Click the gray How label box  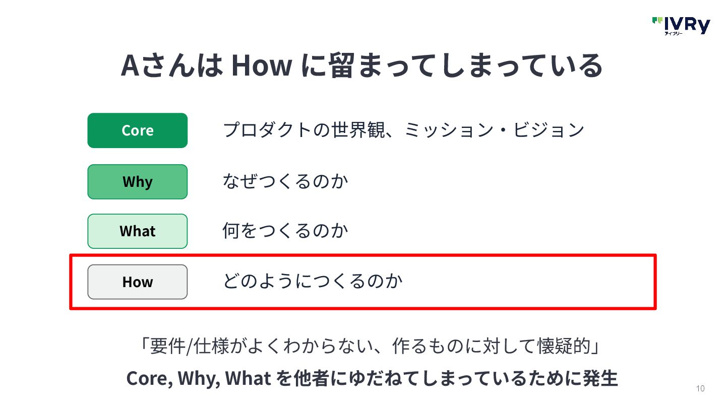[x=138, y=282]
